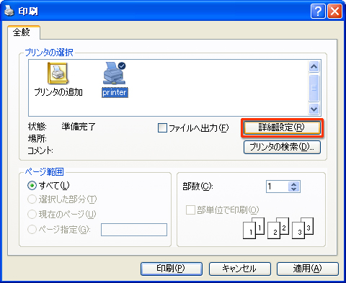Toggle the 部単位で印刷(O) collate checkbox
Screen dimensions: 346x283
point(190,210)
